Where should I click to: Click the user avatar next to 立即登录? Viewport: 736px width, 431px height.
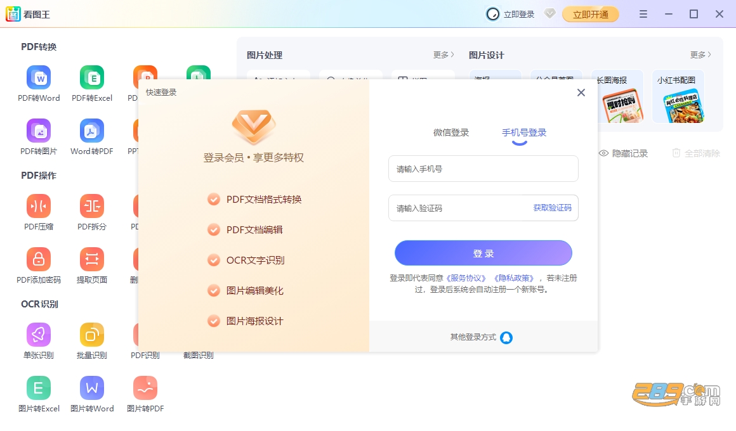[x=492, y=14]
